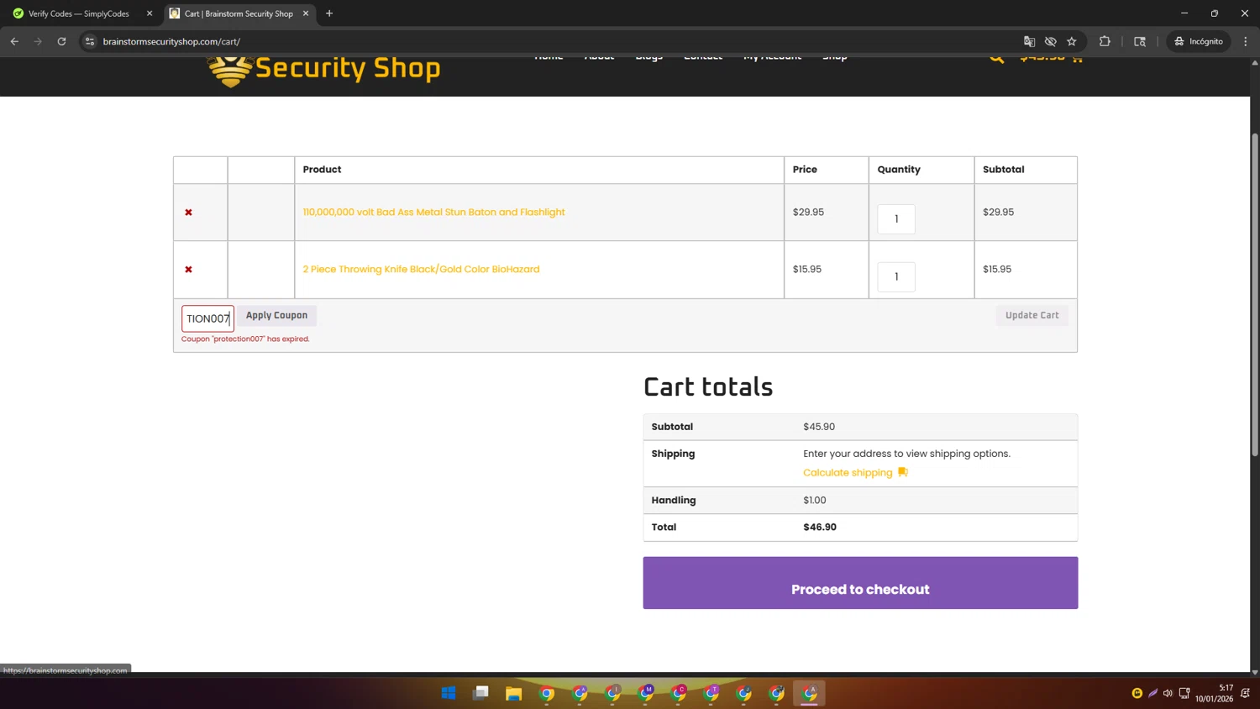Open the Chrome three-dot menu
The height and width of the screenshot is (709, 1260).
click(x=1246, y=41)
